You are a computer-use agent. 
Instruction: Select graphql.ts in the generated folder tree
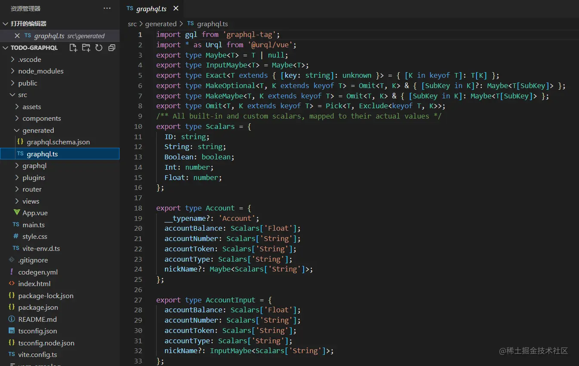pyautogui.click(x=60, y=154)
